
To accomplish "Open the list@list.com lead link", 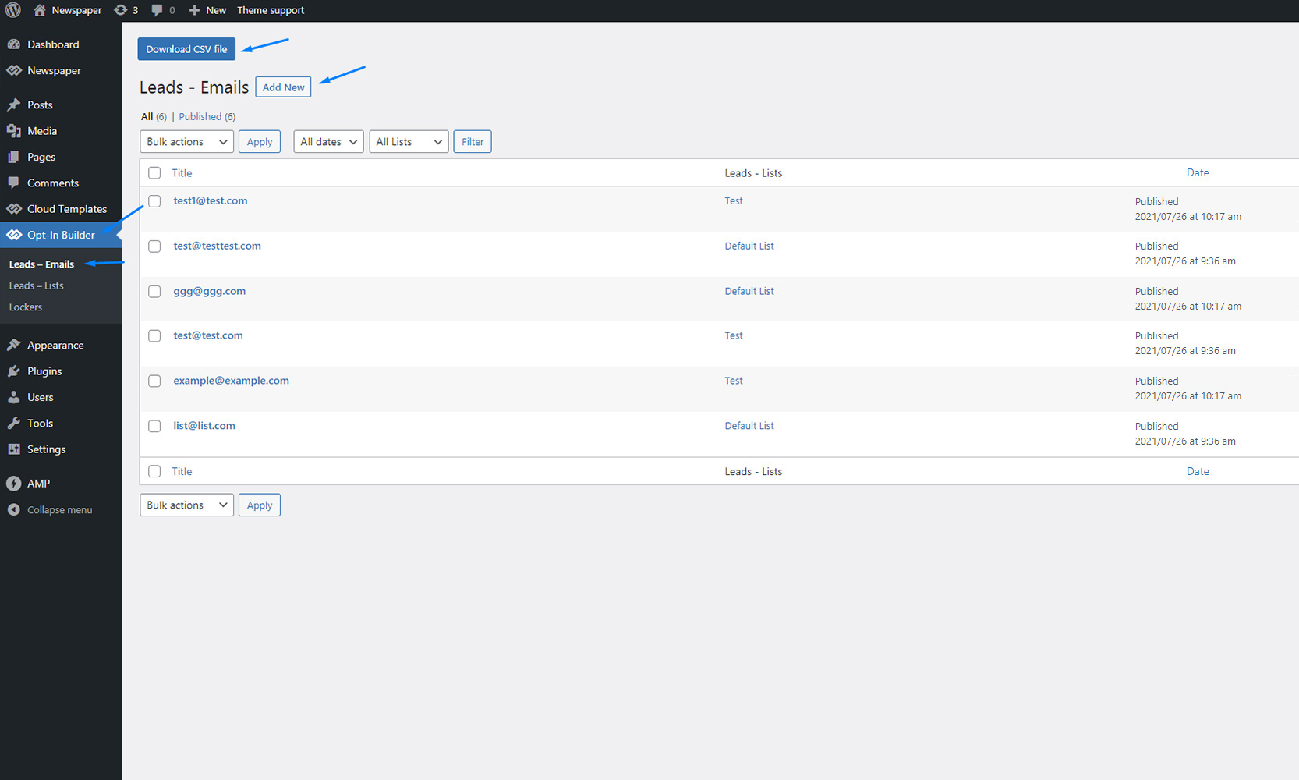I will pos(204,426).
